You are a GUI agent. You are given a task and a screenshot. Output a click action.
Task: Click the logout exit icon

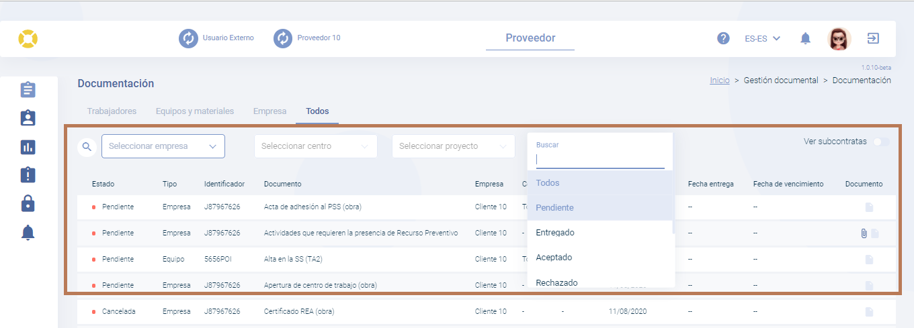pos(873,38)
